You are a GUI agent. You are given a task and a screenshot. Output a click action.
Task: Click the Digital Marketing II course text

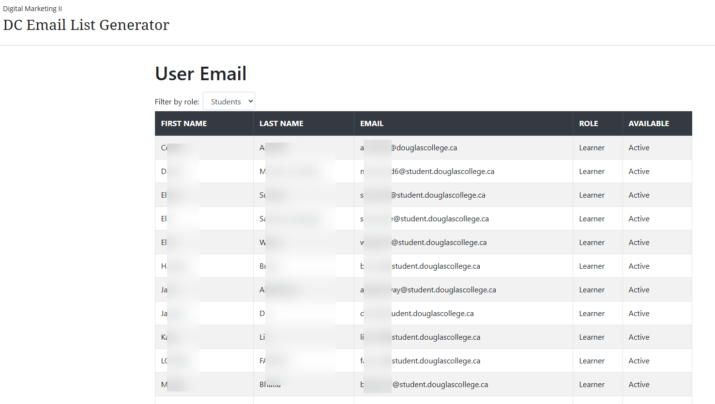click(x=32, y=9)
